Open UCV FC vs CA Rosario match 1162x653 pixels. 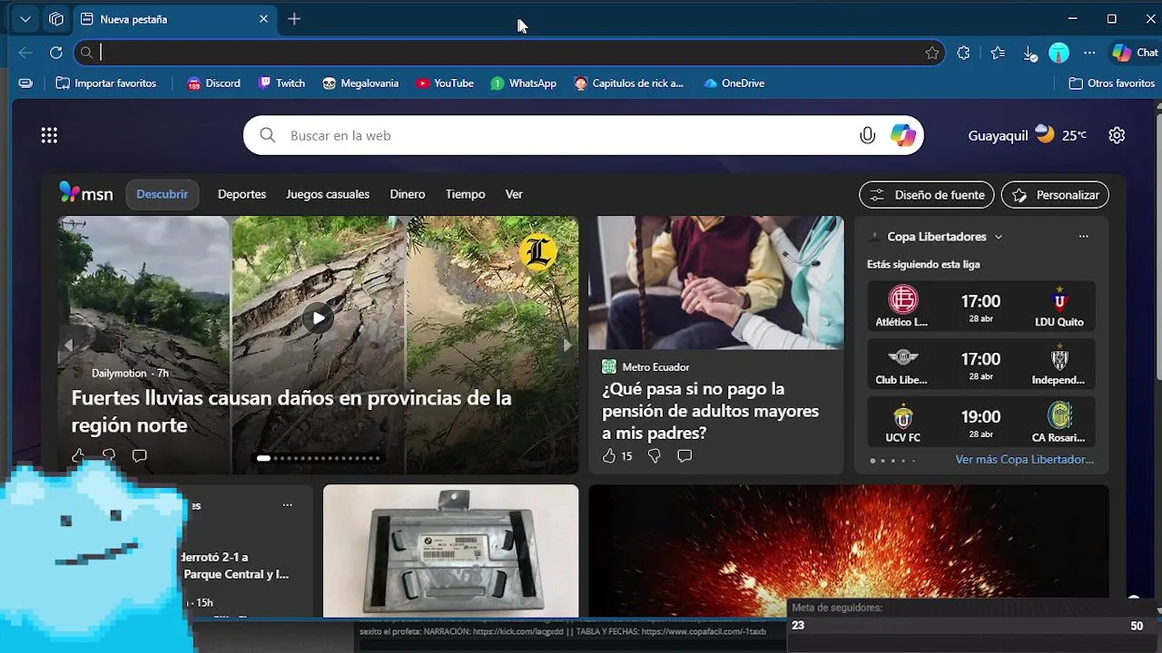(x=980, y=422)
